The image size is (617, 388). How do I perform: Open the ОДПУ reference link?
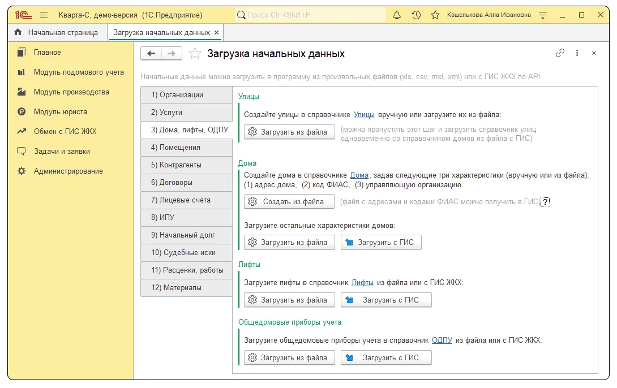442,340
